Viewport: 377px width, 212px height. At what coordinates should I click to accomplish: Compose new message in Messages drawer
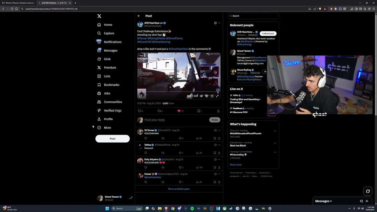point(361,201)
